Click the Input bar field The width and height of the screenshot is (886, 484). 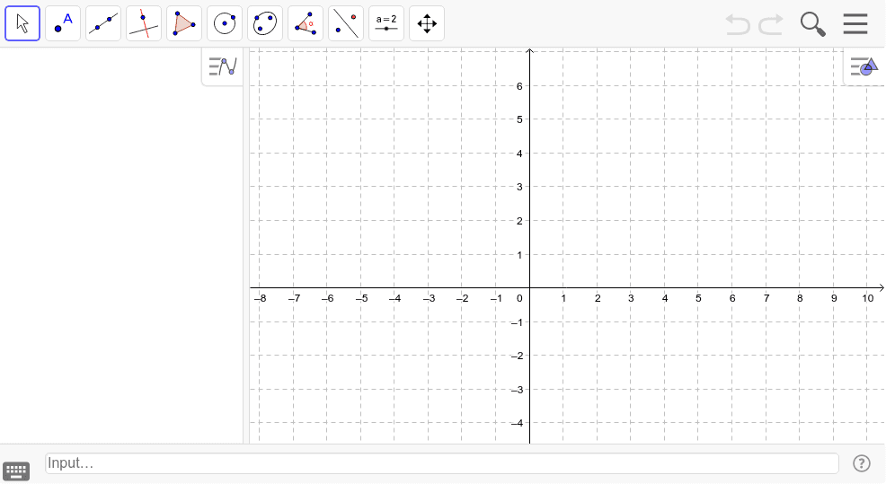pyautogui.click(x=442, y=463)
